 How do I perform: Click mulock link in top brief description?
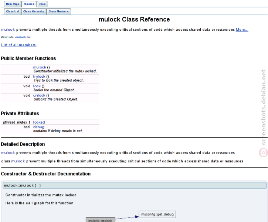pyautogui.click(x=8, y=30)
